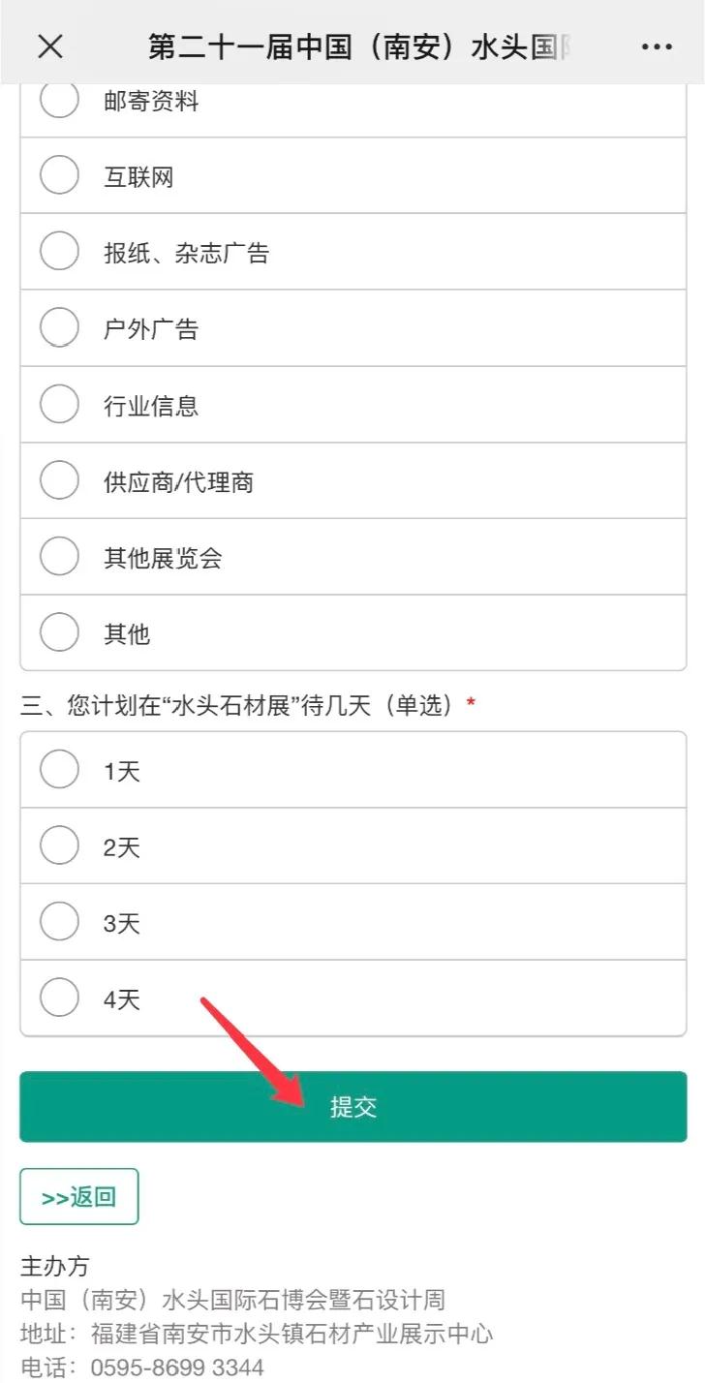Viewport: 705px width, 1383px height.
Task: Choose 报纸、杂志广告 option
Action: (x=59, y=251)
